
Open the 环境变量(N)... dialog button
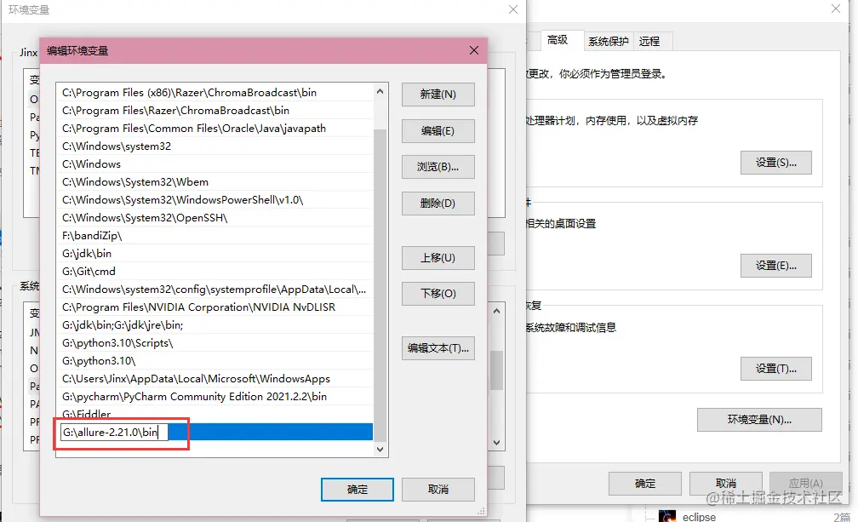pos(759,420)
